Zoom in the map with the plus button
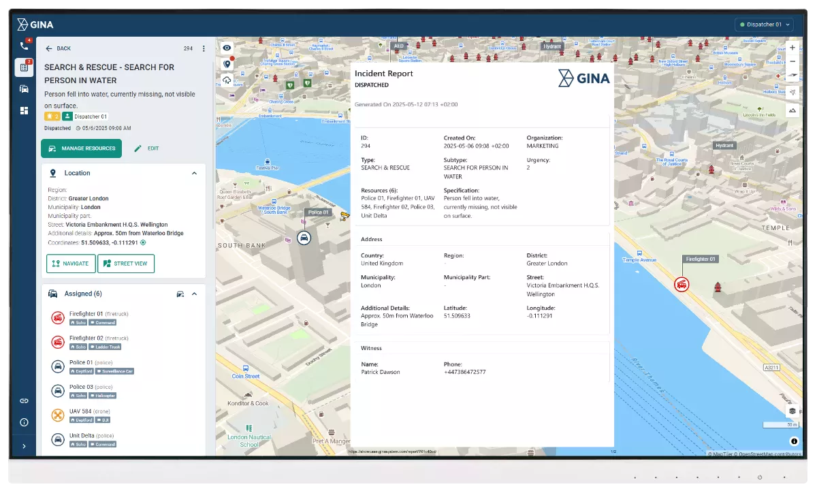Image resolution: width=817 pixels, height=489 pixels. 792,48
